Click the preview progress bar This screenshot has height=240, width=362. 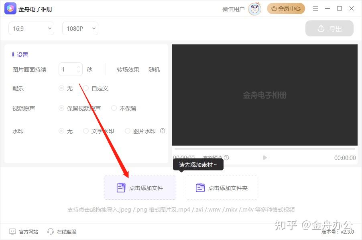pyautogui.click(x=265, y=149)
